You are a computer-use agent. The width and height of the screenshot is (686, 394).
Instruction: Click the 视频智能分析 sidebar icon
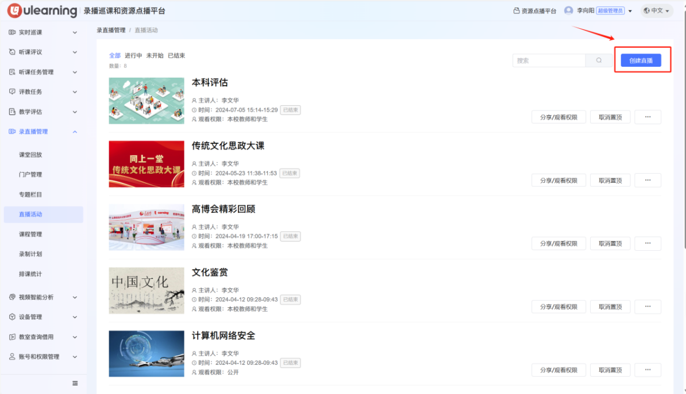pyautogui.click(x=11, y=297)
